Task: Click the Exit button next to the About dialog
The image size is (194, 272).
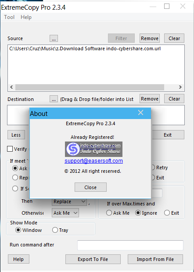Action: 168,135
